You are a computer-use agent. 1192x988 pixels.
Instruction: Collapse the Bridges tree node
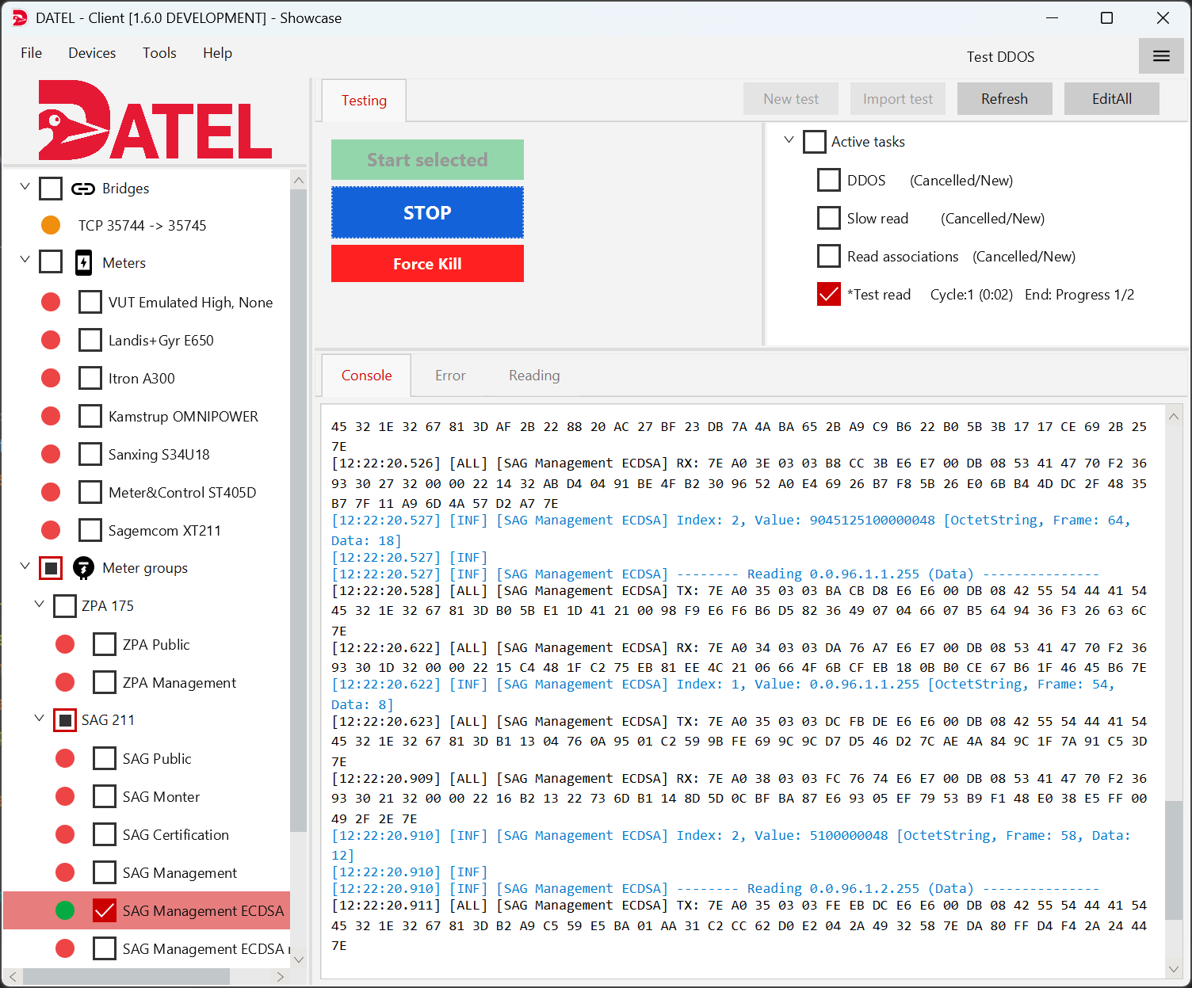(x=25, y=187)
